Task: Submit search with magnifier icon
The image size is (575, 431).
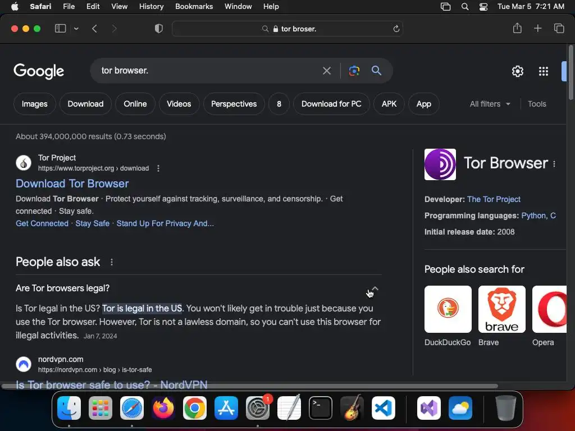Action: 376,70
